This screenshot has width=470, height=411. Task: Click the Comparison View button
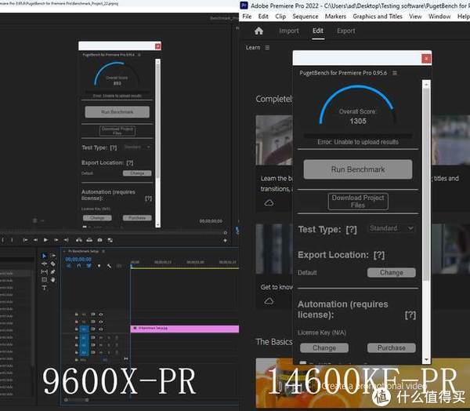pos(110,240)
